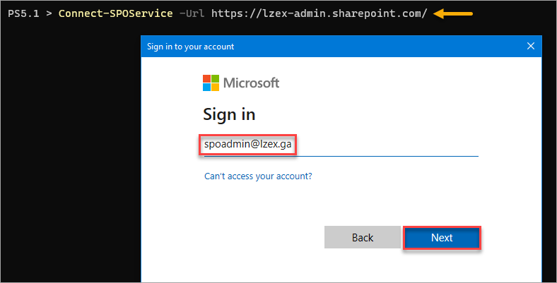Close the Sign in dialog
The image size is (557, 283).
531,46
